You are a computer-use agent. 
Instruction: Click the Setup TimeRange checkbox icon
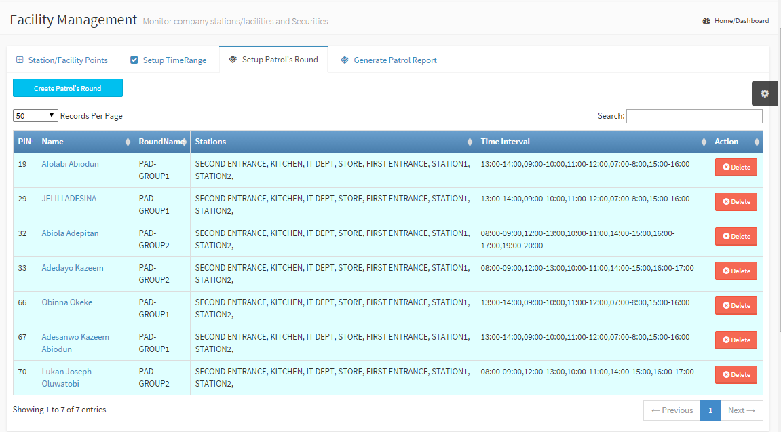(x=134, y=60)
